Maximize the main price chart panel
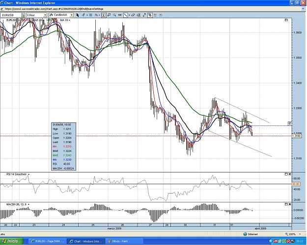307x245 pixels. [x=286, y=20]
